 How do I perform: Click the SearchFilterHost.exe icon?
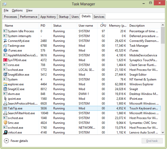pyautogui.click(x=5, y=113)
